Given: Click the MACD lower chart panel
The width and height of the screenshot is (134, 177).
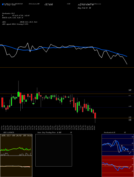Looking at the screenshot, I should pyautogui.click(x=16, y=166).
